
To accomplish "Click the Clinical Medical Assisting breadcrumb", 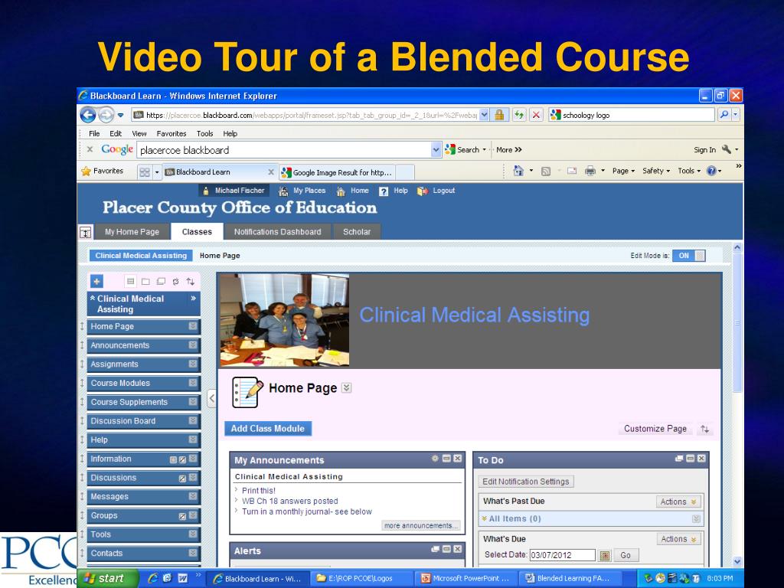I will 141,256.
